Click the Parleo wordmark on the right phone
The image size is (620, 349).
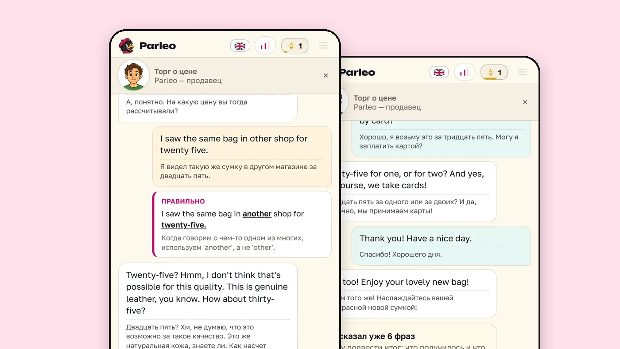click(x=358, y=72)
